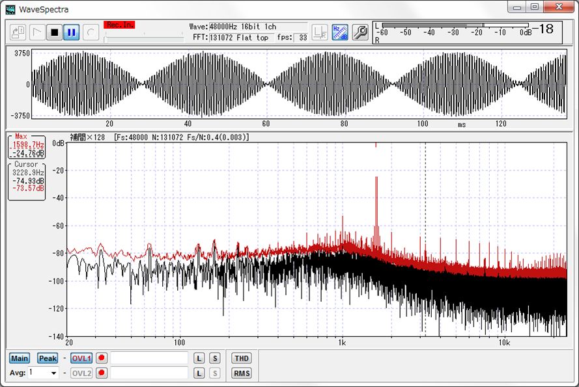Click the Play button in the toolbar
Image resolution: width=579 pixels, height=387 pixels.
pos(36,31)
